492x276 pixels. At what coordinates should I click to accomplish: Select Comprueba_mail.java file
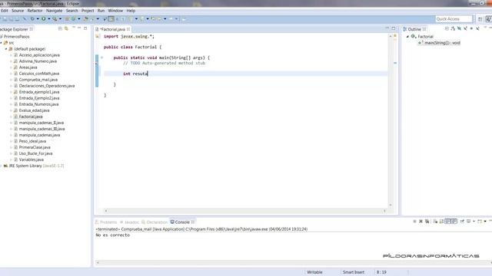(x=38, y=80)
